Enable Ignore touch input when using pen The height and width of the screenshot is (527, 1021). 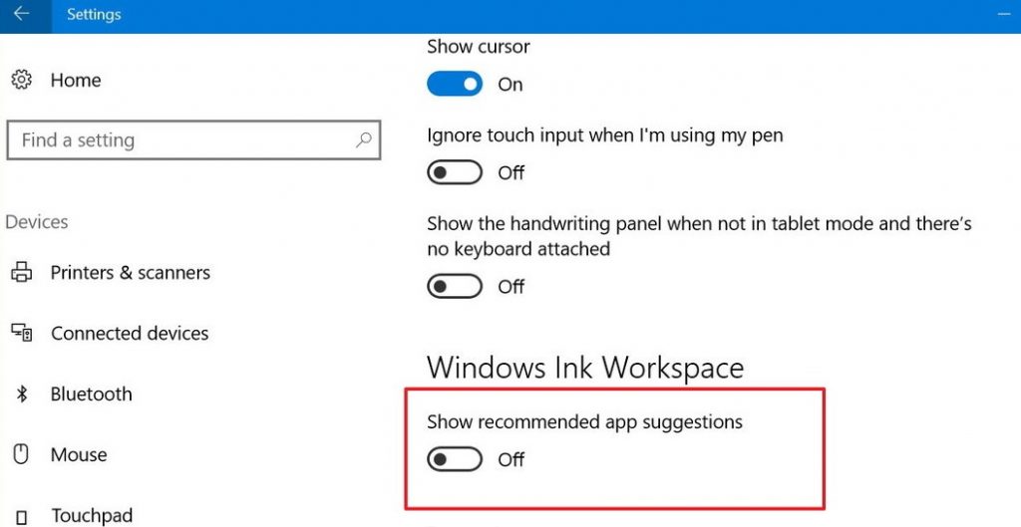click(x=455, y=173)
